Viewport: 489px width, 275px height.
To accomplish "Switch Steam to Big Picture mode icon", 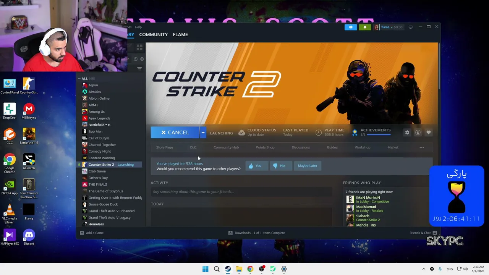I will pos(410,27).
